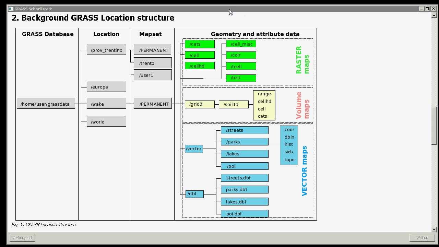439x247 pixels.
Task: Click the Vorhergend button
Action: tap(22, 238)
